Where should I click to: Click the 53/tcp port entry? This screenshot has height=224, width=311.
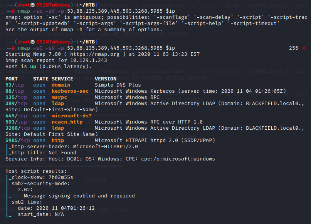pyautogui.click(x=15, y=85)
